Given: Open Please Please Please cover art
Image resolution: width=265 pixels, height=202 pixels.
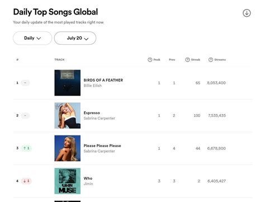Looking at the screenshot, I should (68, 148).
